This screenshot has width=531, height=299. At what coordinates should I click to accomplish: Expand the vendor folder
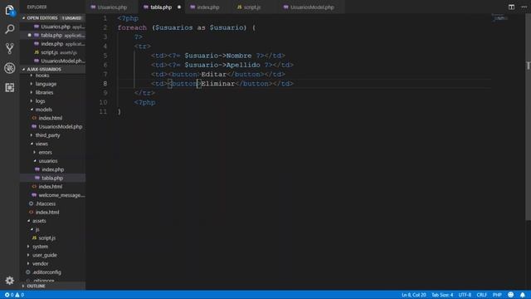(x=52, y=263)
